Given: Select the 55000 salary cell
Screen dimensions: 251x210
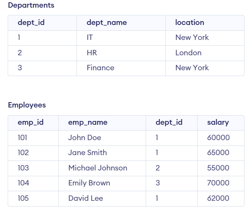Looking at the screenshot, I should [218, 168].
